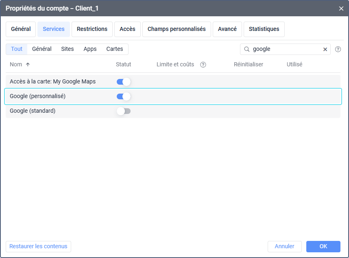Clear the google search text with X icon
This screenshot has width=349, height=258.
click(325, 49)
